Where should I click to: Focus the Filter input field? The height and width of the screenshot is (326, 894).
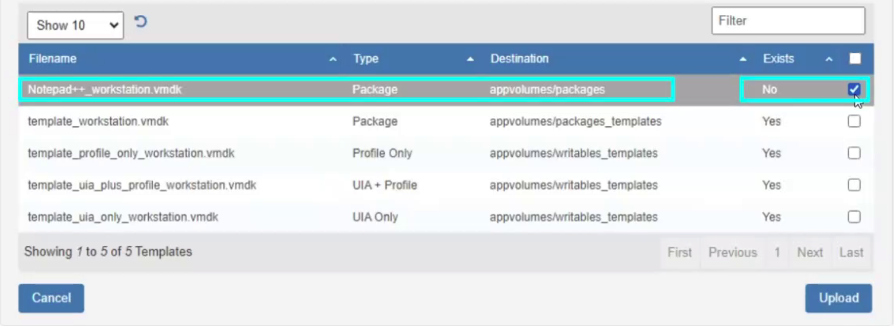click(788, 21)
